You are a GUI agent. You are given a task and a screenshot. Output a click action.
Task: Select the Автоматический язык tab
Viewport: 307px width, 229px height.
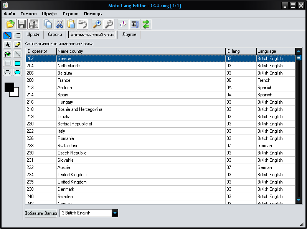(x=92, y=35)
